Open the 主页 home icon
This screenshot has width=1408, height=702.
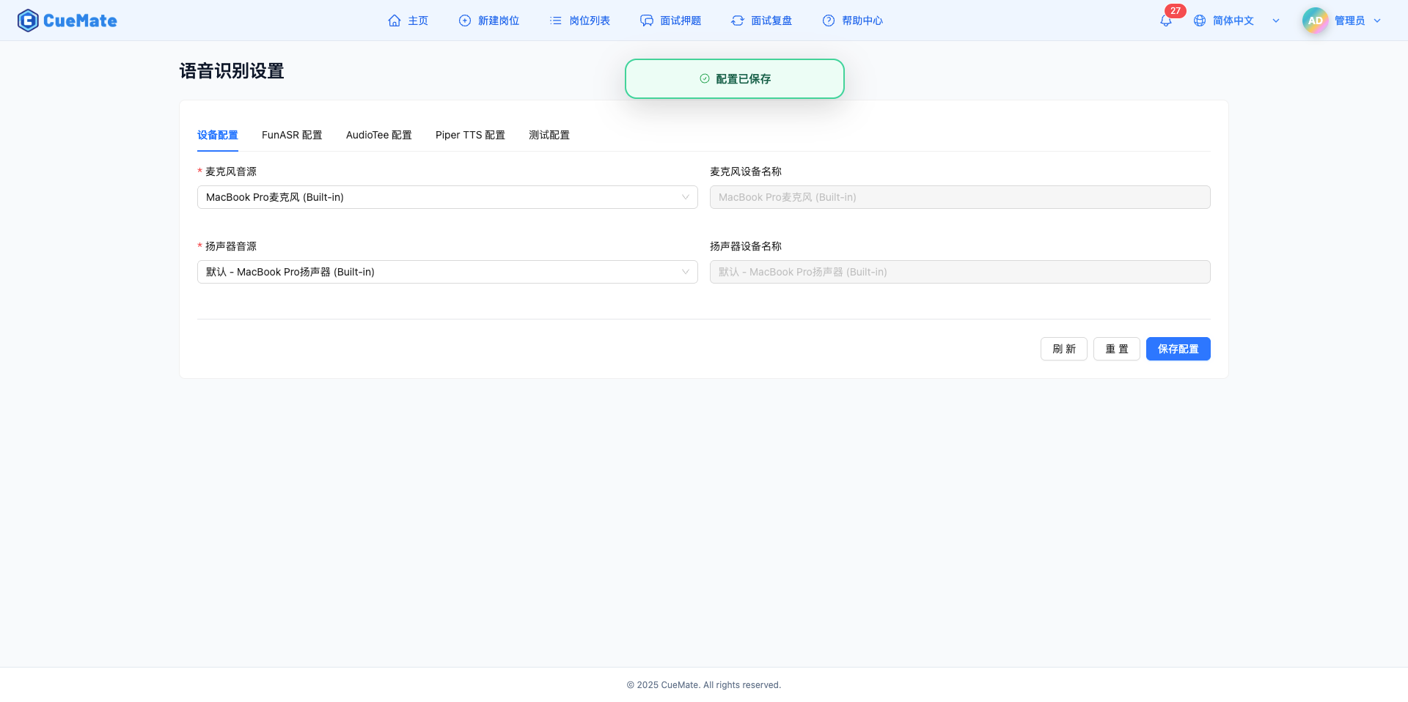(394, 21)
